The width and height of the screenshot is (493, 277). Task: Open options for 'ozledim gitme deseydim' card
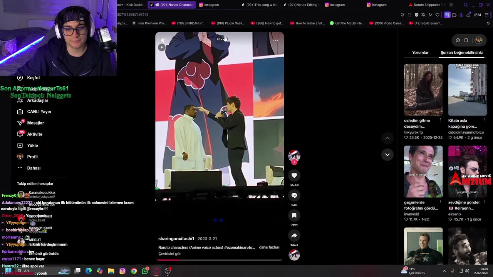point(441,120)
